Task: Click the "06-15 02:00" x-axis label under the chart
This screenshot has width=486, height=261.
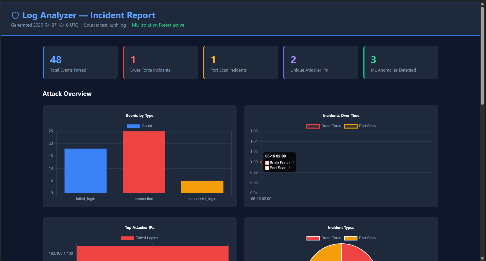Action: [x=261, y=199]
